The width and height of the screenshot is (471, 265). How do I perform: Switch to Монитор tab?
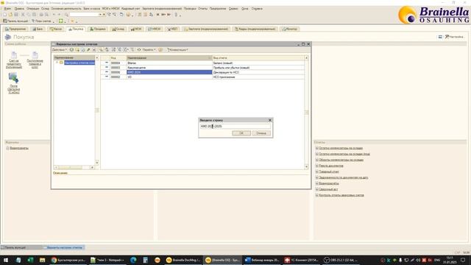click(290, 29)
